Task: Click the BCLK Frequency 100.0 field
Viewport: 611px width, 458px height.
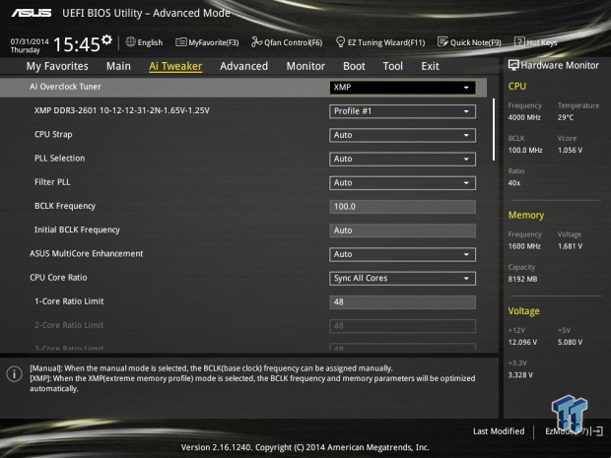Action: [x=402, y=207]
